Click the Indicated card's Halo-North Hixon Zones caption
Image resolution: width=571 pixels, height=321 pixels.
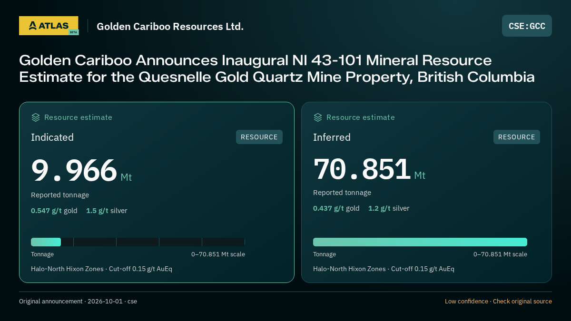101,269
